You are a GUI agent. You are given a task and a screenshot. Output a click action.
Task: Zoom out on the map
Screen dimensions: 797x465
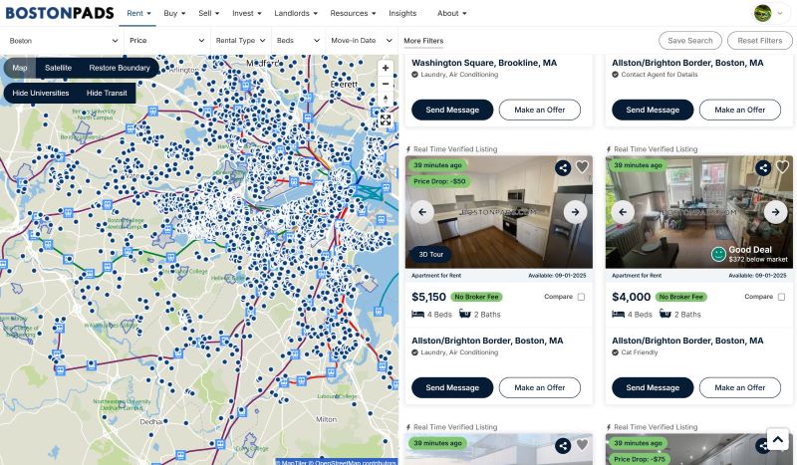point(386,84)
